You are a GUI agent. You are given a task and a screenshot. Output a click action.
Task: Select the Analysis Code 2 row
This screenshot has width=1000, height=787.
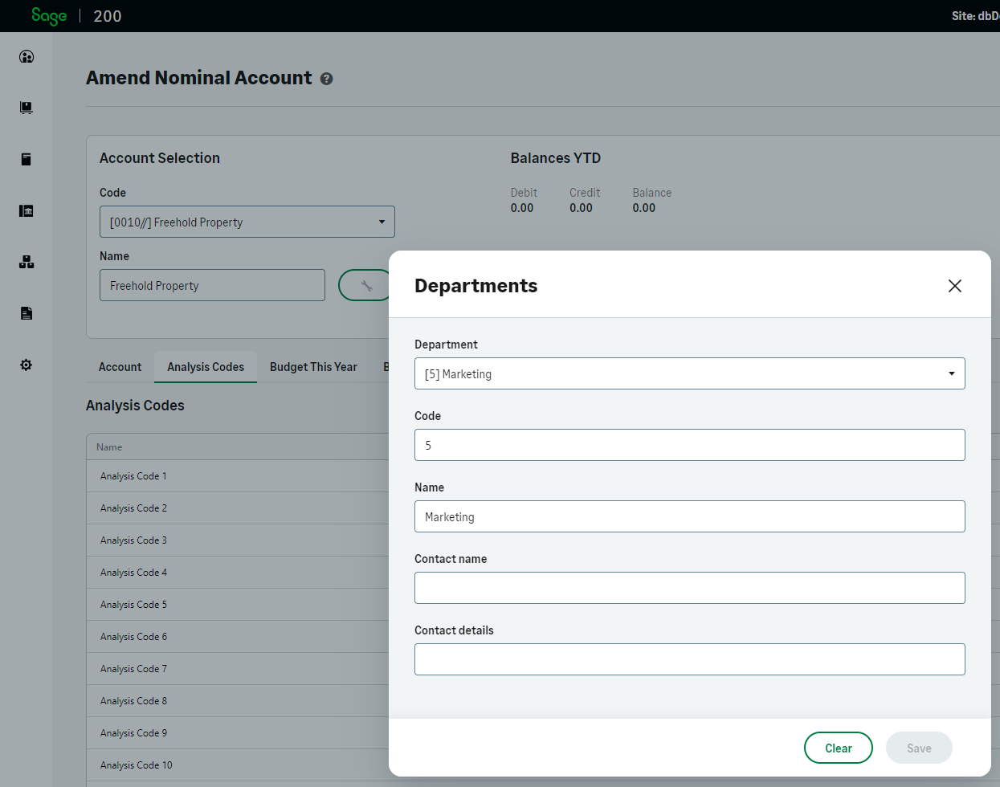pyautogui.click(x=238, y=508)
